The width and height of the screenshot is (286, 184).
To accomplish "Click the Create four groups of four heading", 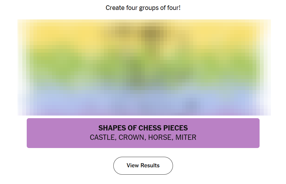I will [x=143, y=8].
